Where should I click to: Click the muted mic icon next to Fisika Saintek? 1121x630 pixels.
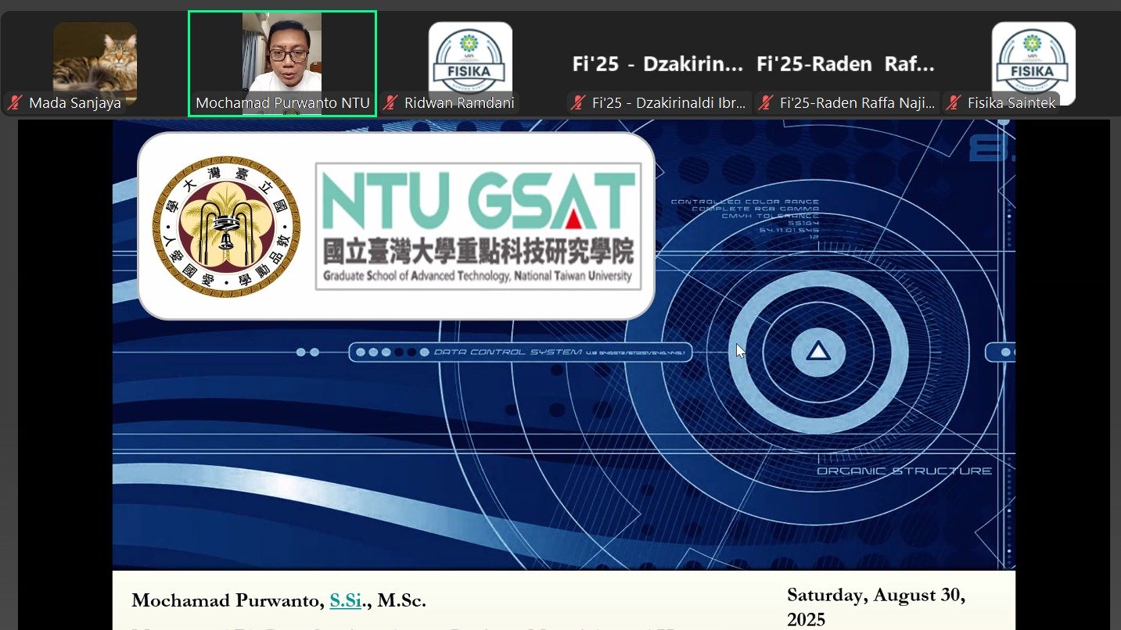click(x=952, y=103)
